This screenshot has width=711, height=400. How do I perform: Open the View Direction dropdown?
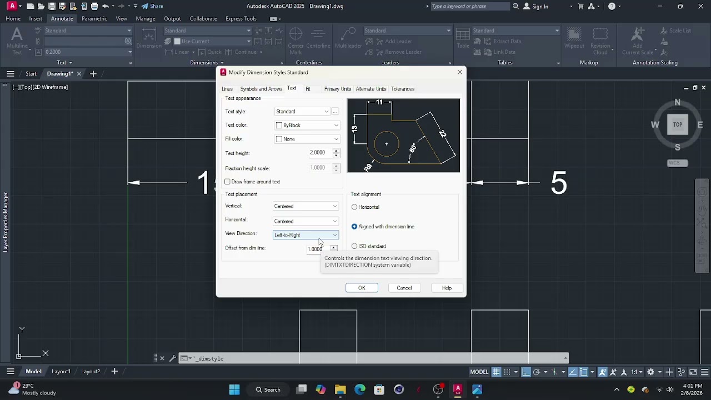306,235
